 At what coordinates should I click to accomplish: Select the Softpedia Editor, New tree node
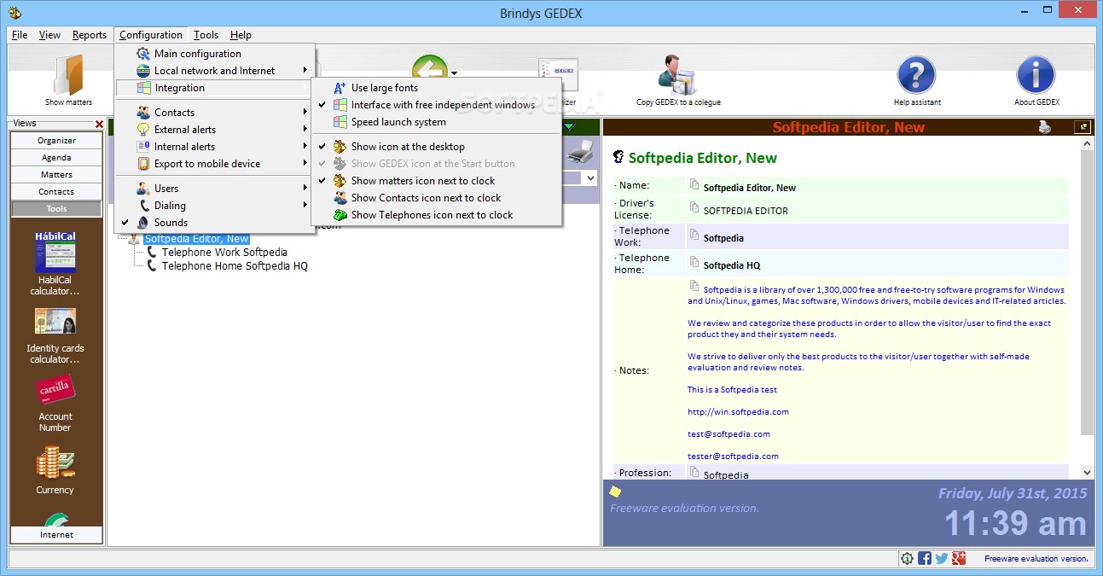[x=196, y=239]
